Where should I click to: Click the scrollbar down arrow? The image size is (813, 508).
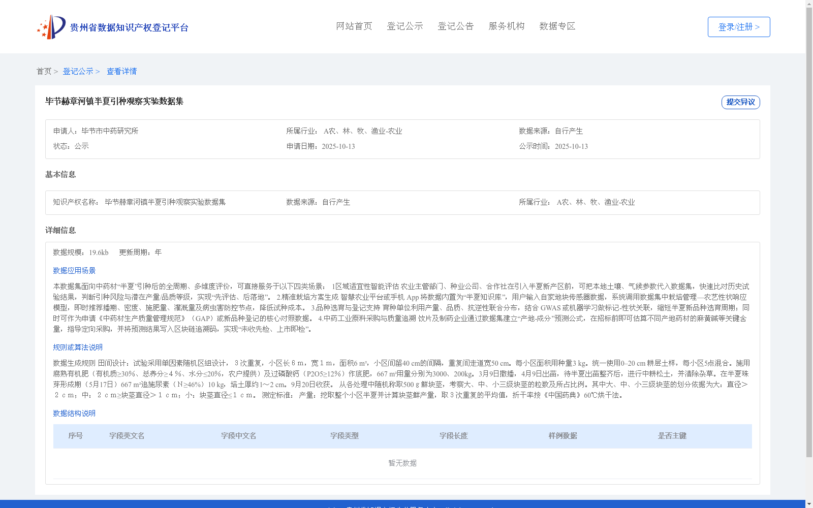point(809,504)
